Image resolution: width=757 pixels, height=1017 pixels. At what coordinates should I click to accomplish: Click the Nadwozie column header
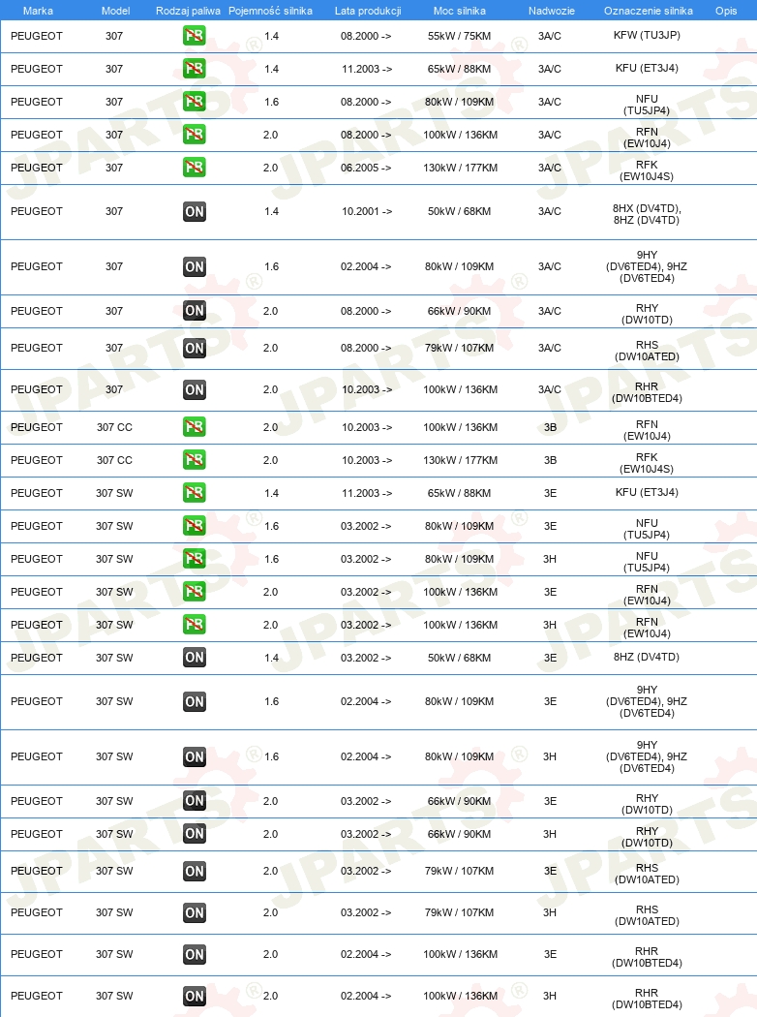tap(551, 11)
